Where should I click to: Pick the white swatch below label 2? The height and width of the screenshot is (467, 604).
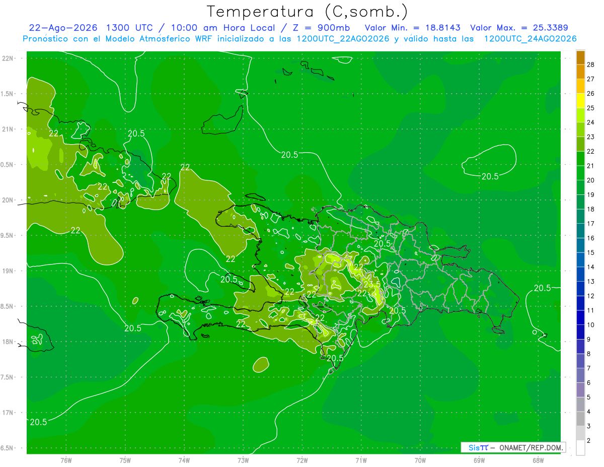coord(581,448)
